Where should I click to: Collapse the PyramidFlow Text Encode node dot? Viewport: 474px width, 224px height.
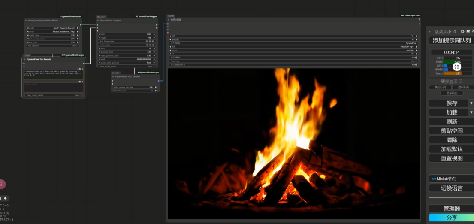(x=25, y=59)
